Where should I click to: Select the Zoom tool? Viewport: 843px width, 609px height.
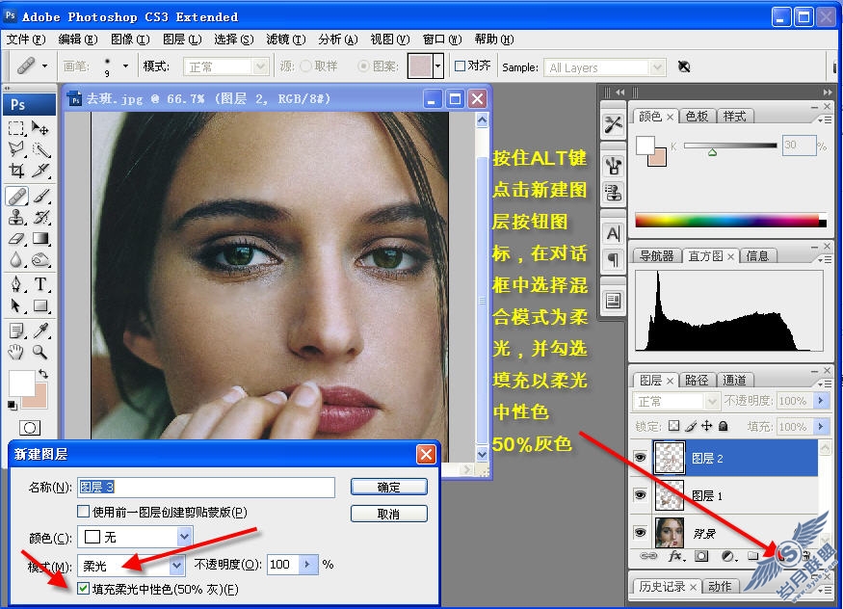[40, 352]
